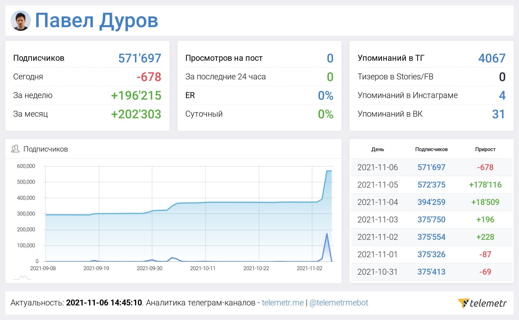519x320 pixels.
Task: Click the Telegram mentions value 4067
Action: [492, 58]
